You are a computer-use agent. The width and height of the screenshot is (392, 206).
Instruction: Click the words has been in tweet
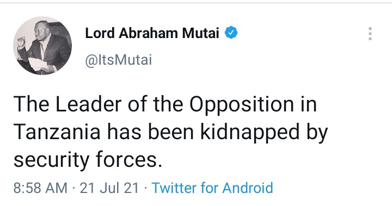pyautogui.click(x=150, y=132)
